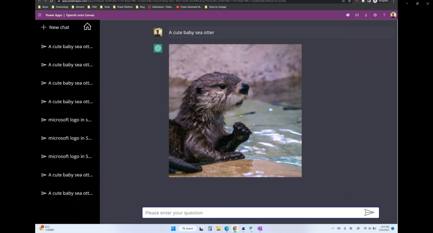Open the Xamarin bookmark folder
The height and width of the screenshot is (233, 433).
(x=78, y=7)
